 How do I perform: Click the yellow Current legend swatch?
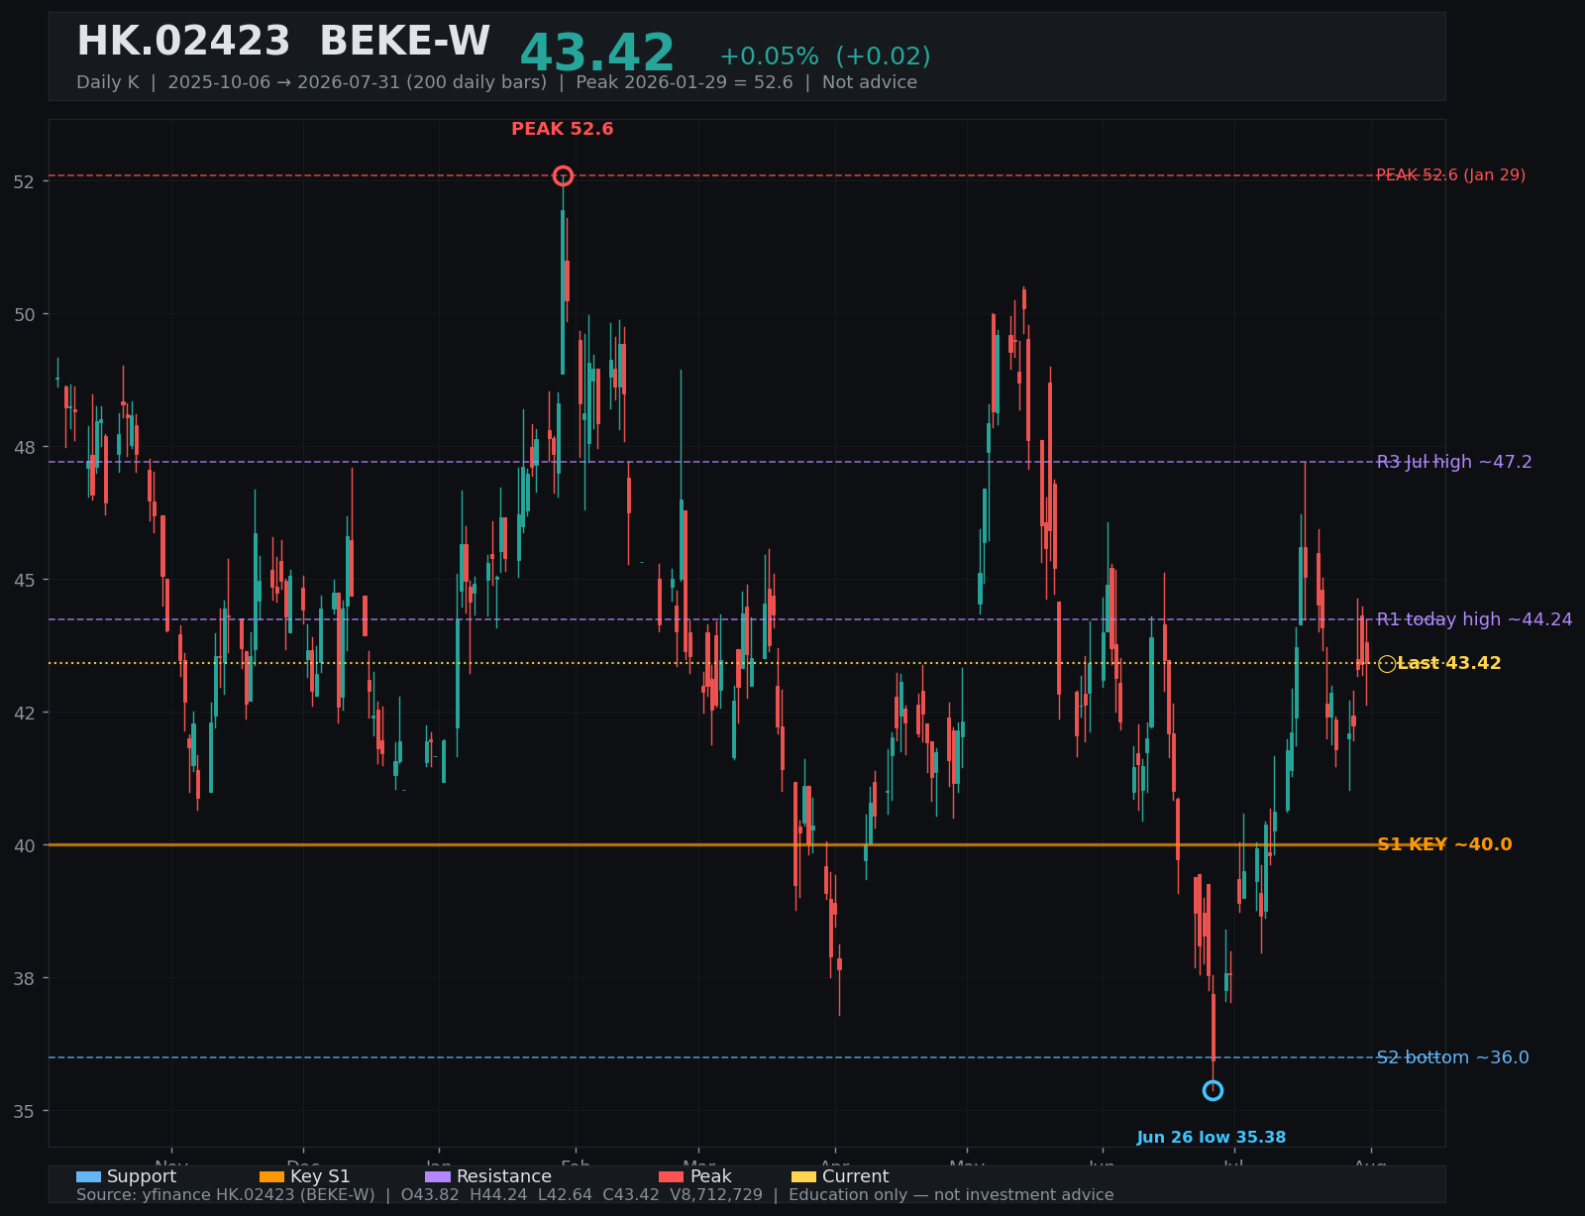click(x=803, y=1176)
